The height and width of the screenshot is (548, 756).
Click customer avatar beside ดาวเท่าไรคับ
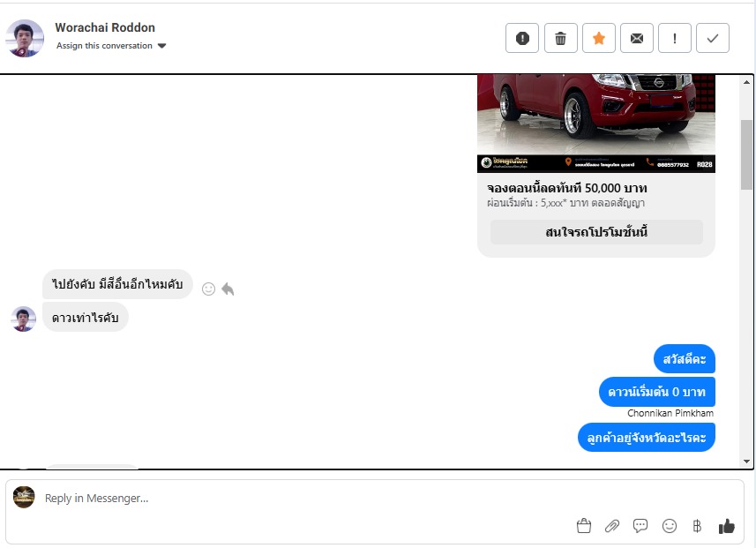23,319
